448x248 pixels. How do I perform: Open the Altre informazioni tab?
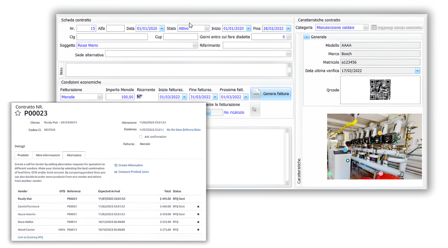point(48,155)
